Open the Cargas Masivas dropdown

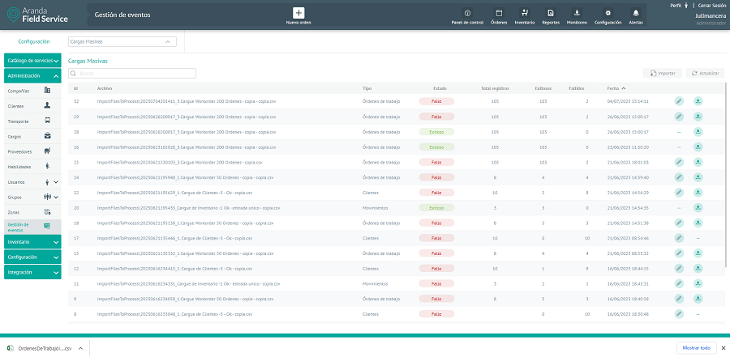point(122,42)
